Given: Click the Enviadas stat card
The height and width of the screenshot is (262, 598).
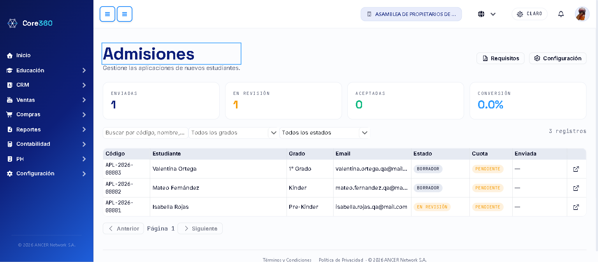Looking at the screenshot, I should [x=161, y=101].
